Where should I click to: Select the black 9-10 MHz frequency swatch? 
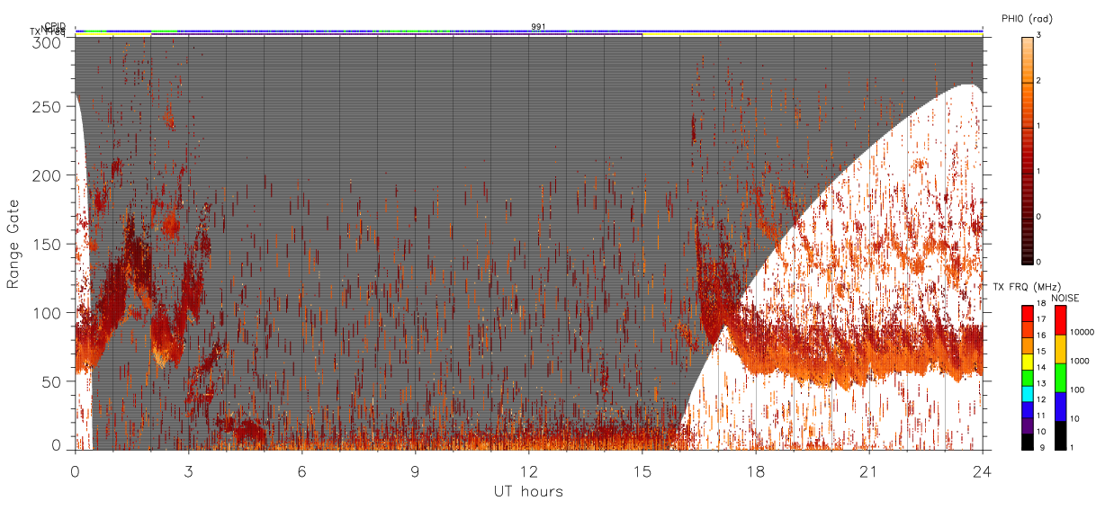1027,441
